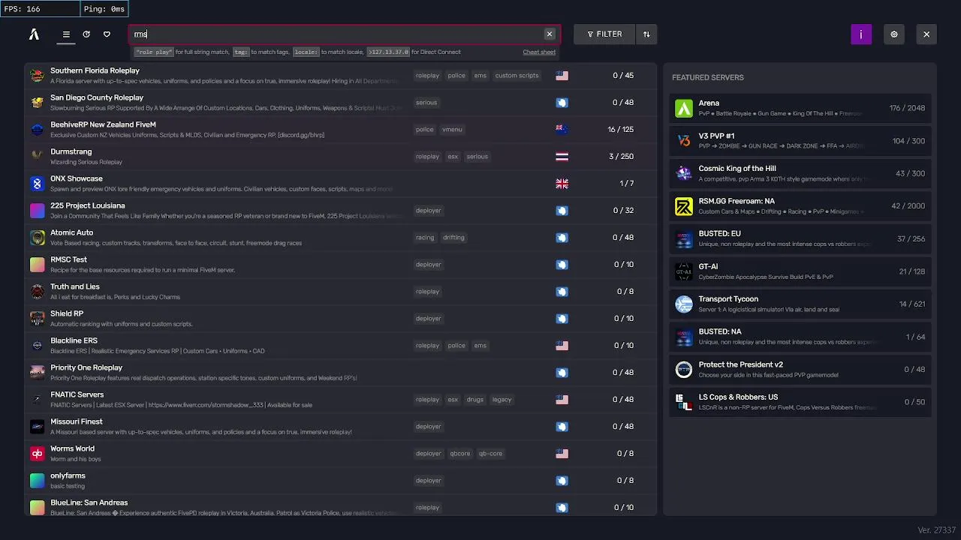Open the favorite servers heart icon
The image size is (961, 540).
coord(107,34)
